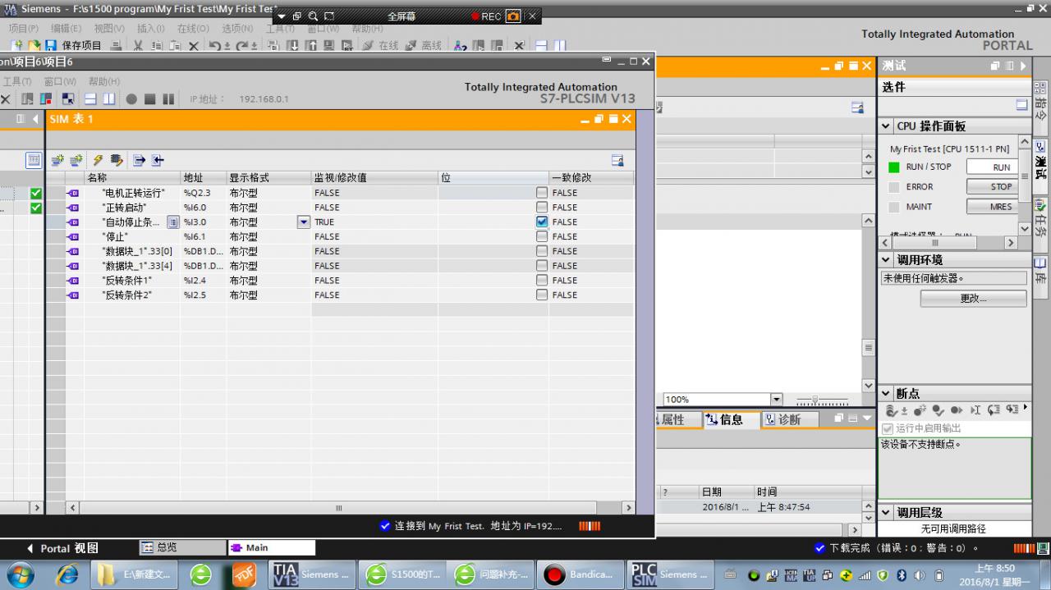Click the RUN button on CPU panel

(x=992, y=167)
